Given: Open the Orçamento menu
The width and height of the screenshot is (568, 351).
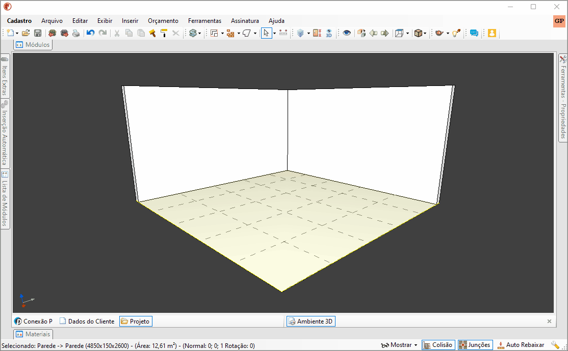Looking at the screenshot, I should pos(163,21).
